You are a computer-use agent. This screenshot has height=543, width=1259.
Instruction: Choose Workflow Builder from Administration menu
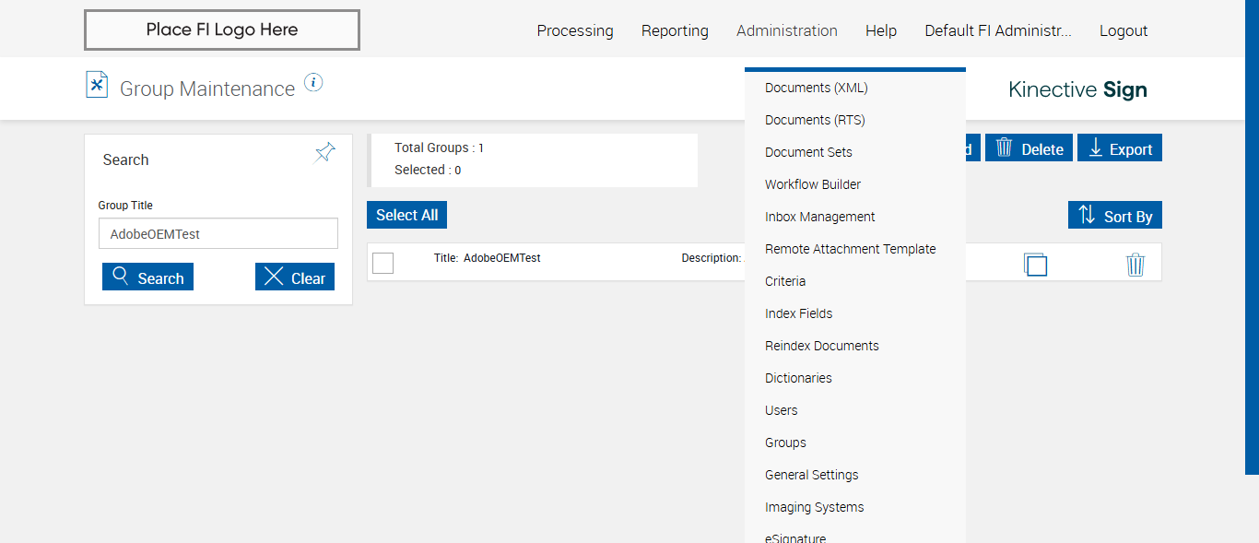point(812,184)
